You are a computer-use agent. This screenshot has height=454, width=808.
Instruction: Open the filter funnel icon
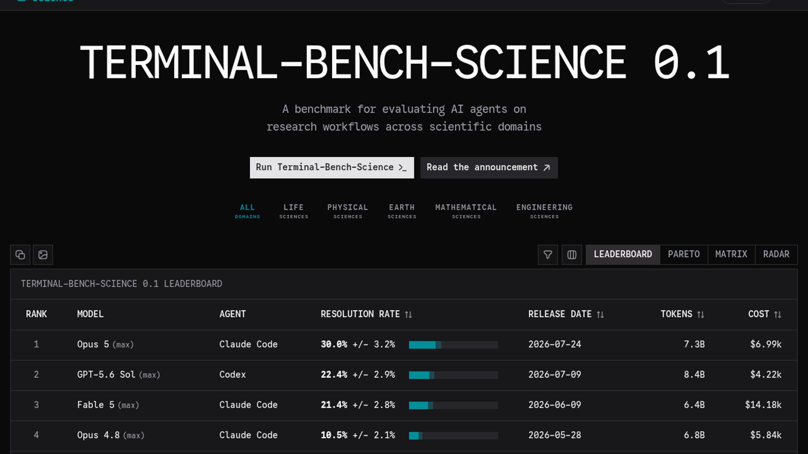[548, 255]
